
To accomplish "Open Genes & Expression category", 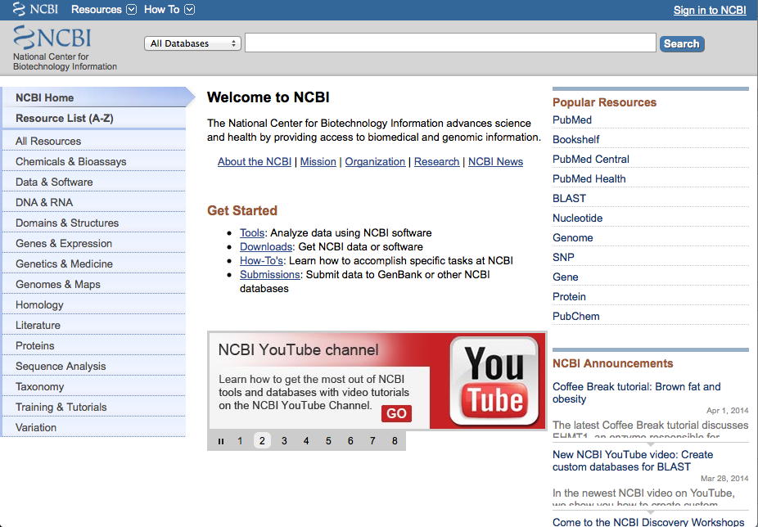I will [94, 243].
